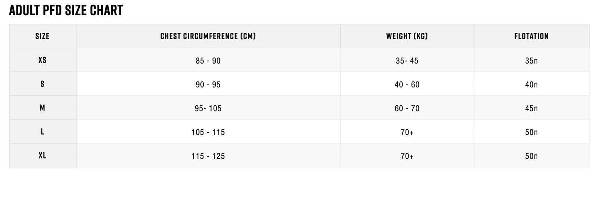This screenshot has width=597, height=198.
Task: Select the M size row label
Action: 43,108
